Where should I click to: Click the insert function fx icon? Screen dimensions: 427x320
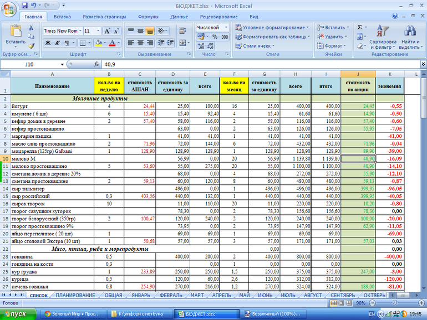click(96, 64)
